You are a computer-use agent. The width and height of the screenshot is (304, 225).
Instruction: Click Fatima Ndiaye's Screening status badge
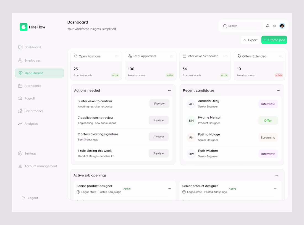[268, 137]
